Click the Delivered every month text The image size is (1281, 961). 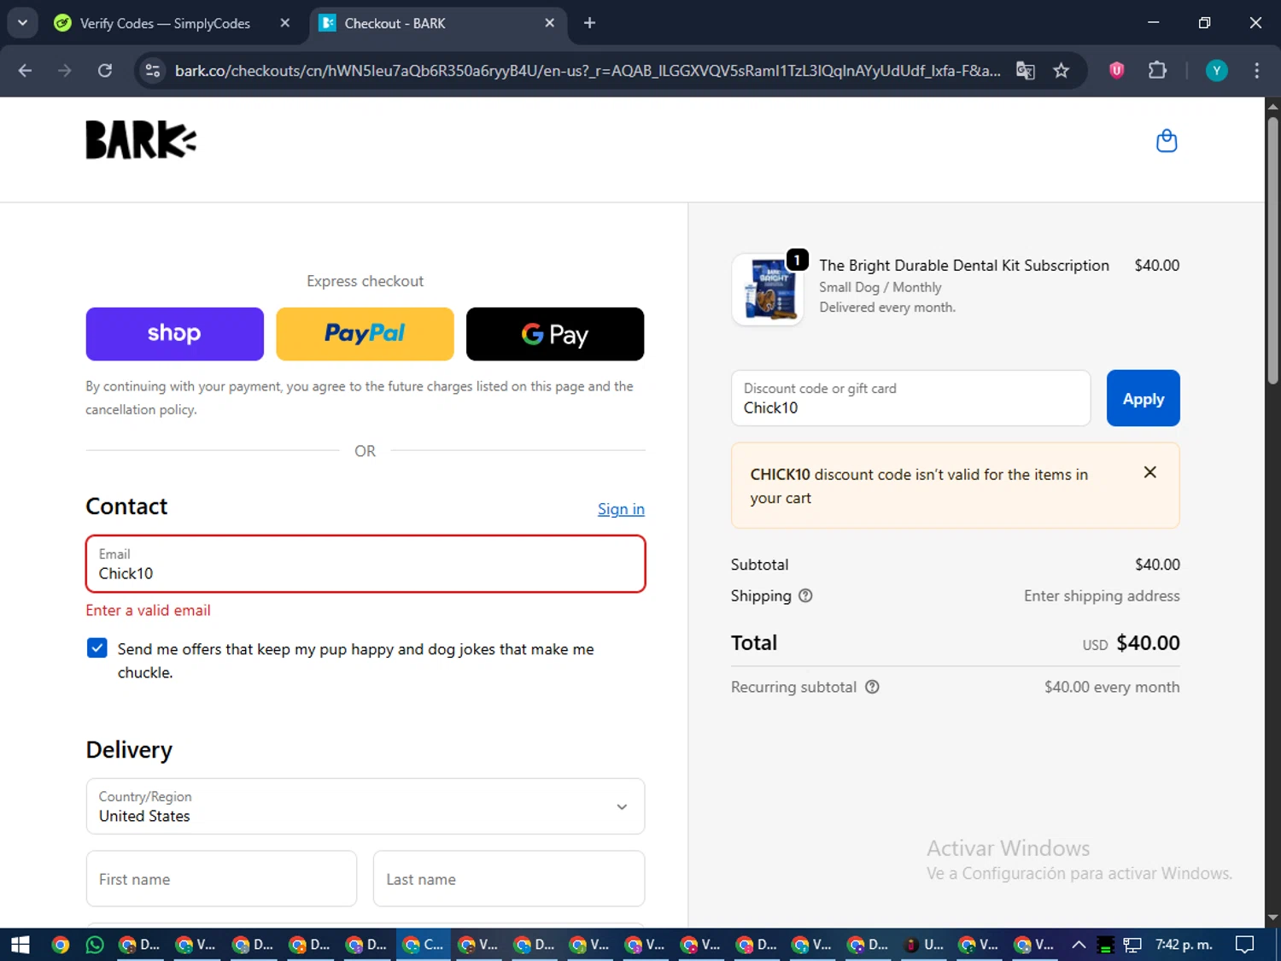(x=887, y=308)
